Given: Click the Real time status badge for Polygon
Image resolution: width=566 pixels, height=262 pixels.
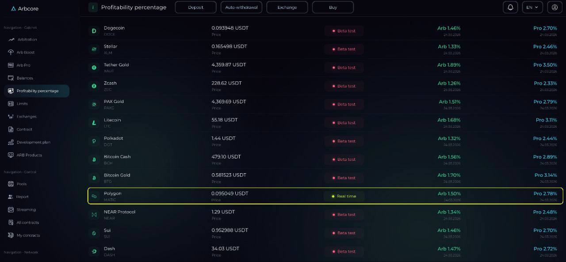Looking at the screenshot, I should click(344, 196).
